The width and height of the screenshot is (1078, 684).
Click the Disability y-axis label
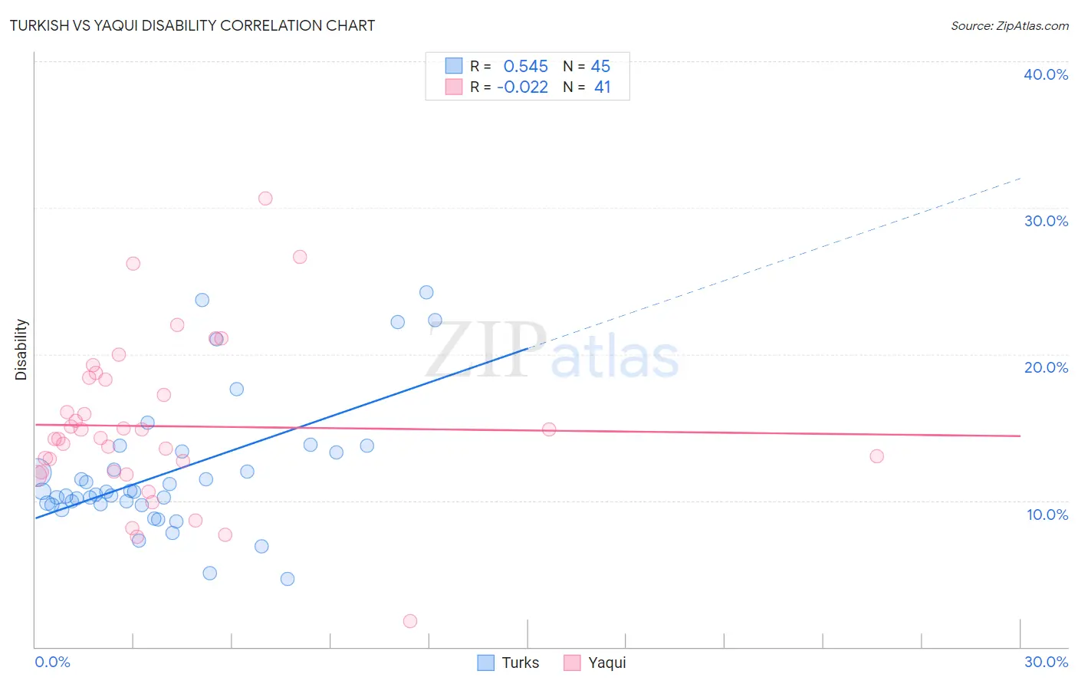coord(21,350)
